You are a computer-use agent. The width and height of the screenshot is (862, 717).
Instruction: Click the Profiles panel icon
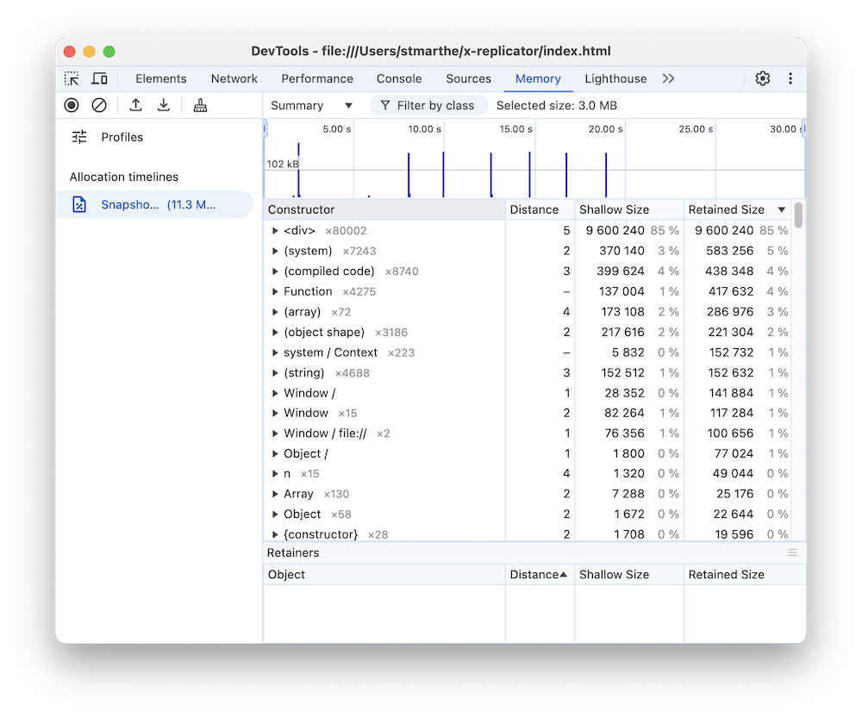[x=77, y=136]
